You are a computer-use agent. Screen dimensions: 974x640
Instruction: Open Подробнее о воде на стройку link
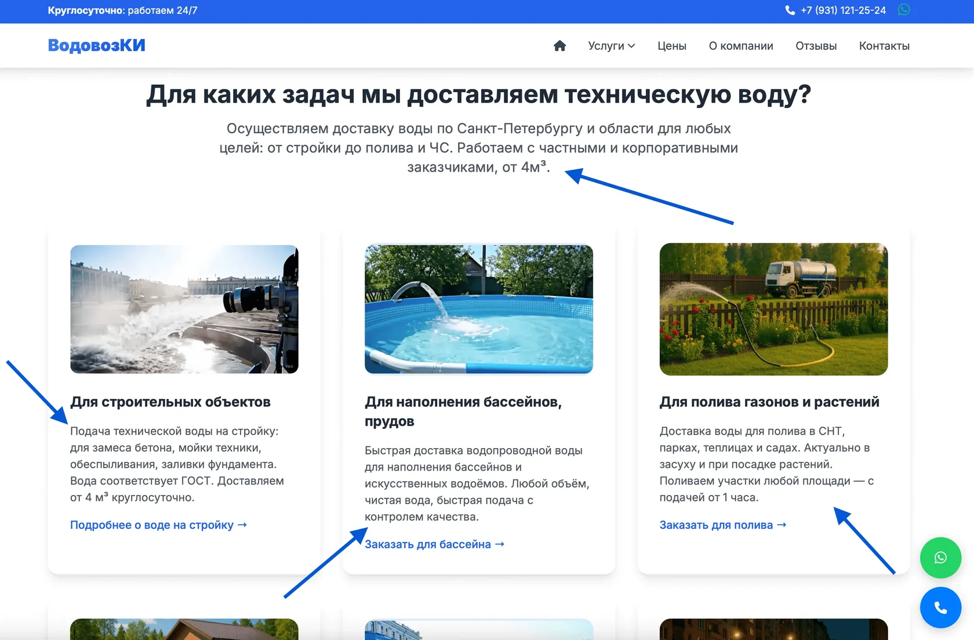158,525
